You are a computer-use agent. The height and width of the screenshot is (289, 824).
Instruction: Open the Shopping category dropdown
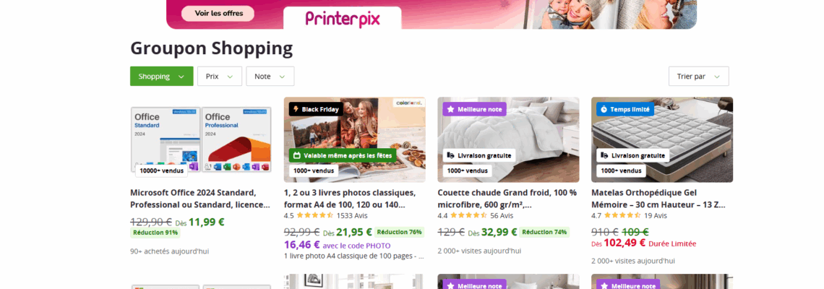point(161,76)
